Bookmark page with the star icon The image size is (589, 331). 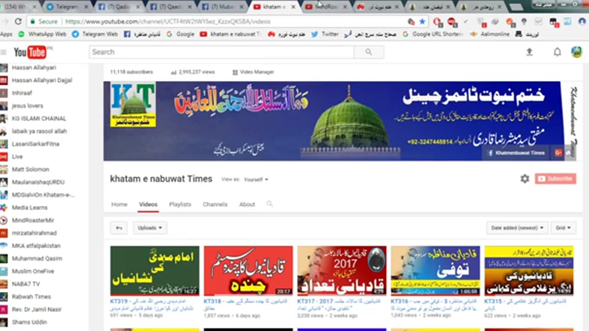click(422, 22)
